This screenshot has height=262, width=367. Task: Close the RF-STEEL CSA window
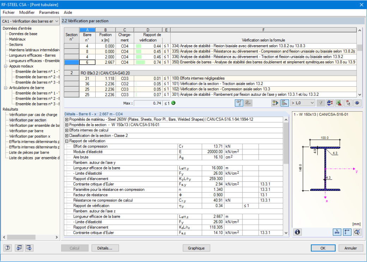click(362, 5)
